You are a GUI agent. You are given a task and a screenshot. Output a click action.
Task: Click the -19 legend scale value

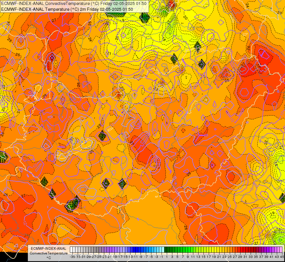pyautogui.click(x=114, y=257)
